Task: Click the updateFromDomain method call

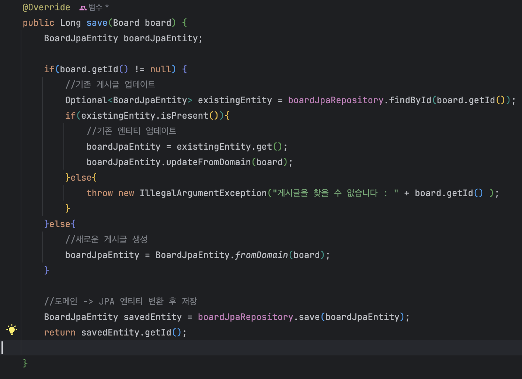Action: point(208,162)
